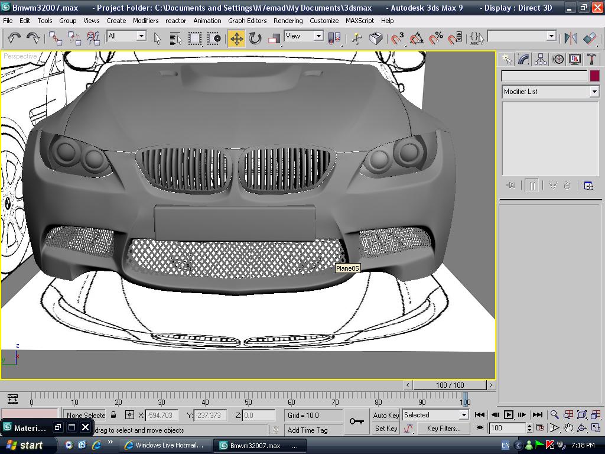Toggle the 3D Snaps button

coord(398,38)
